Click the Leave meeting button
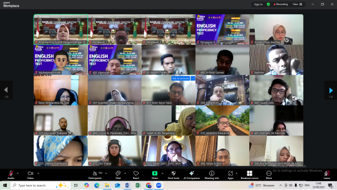The image size is (337, 190). [x=326, y=174]
